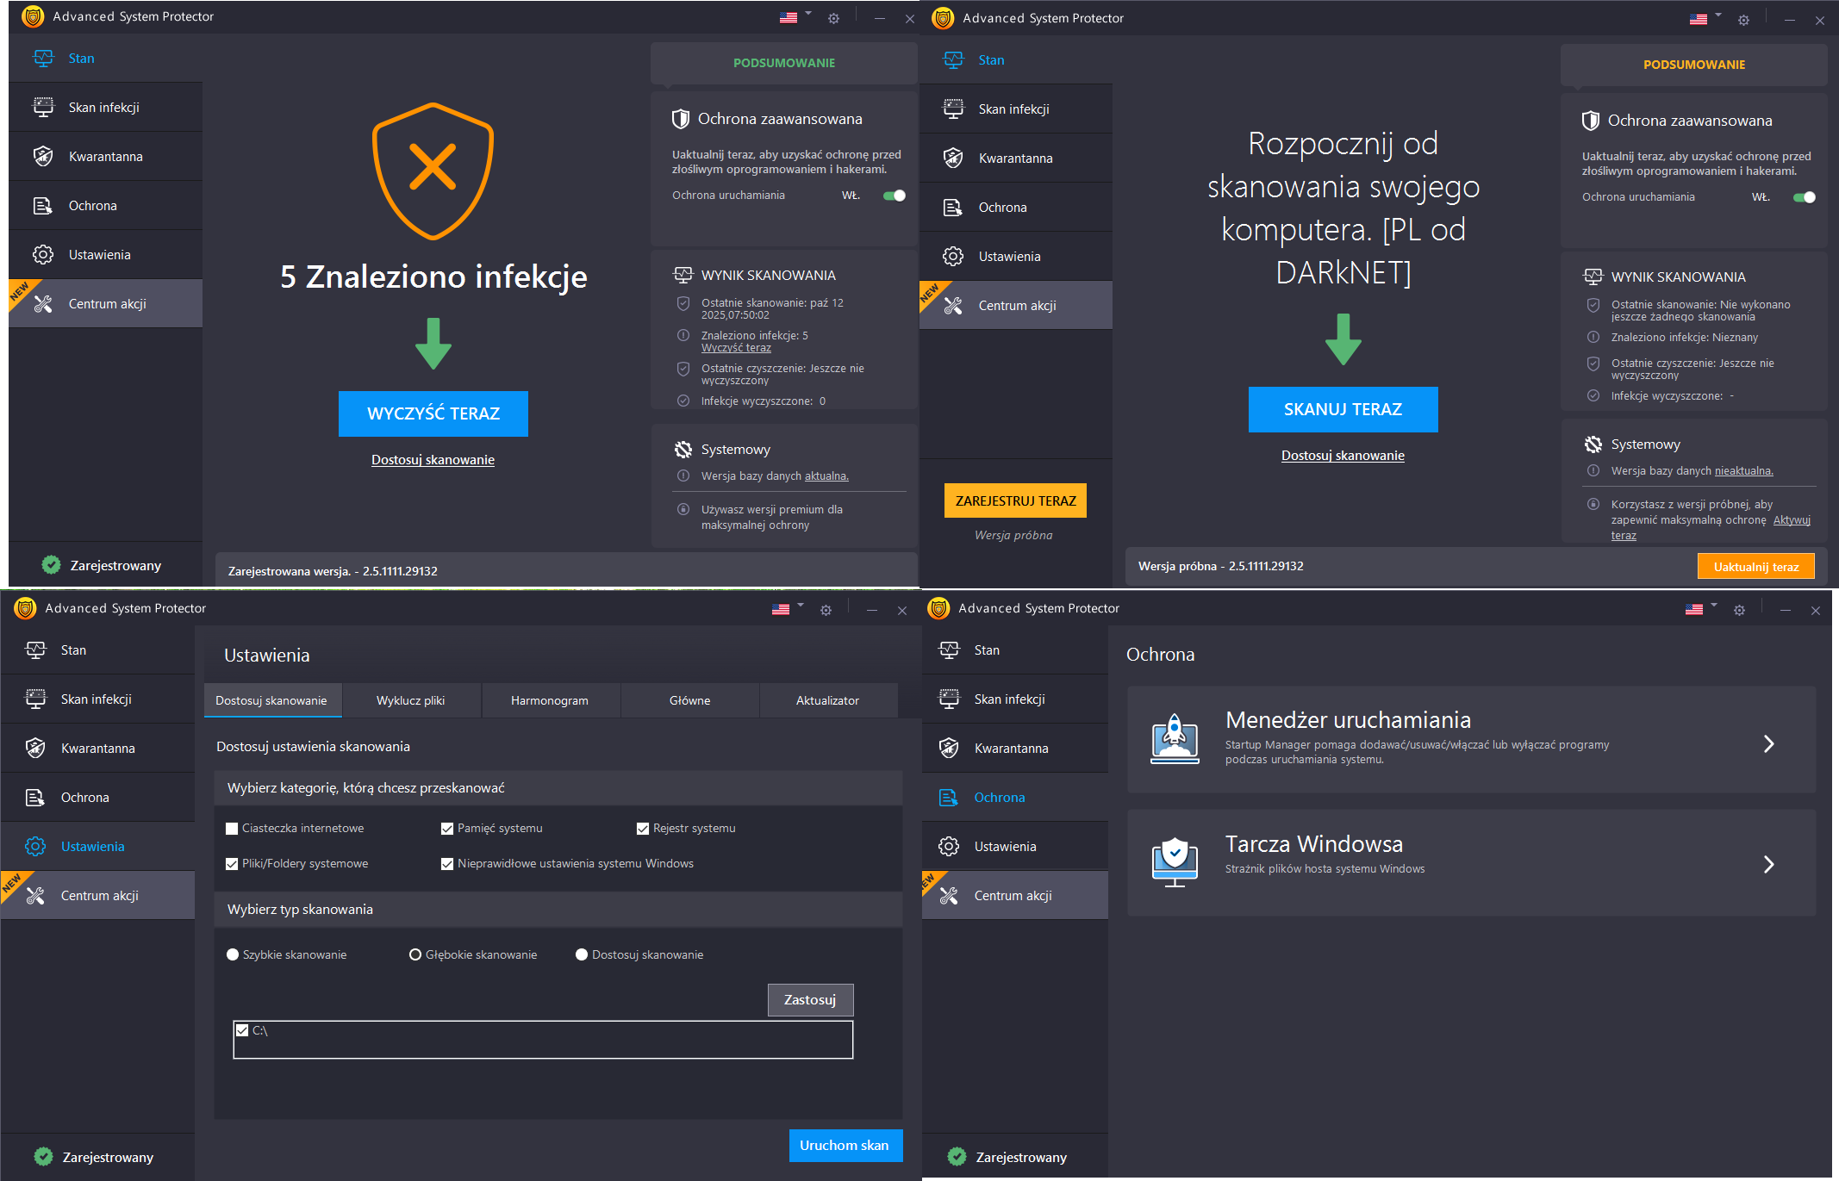This screenshot has width=1839, height=1181.
Task: Click the Skan infekcji icon in the bottom-right window
Action: click(x=949, y=699)
